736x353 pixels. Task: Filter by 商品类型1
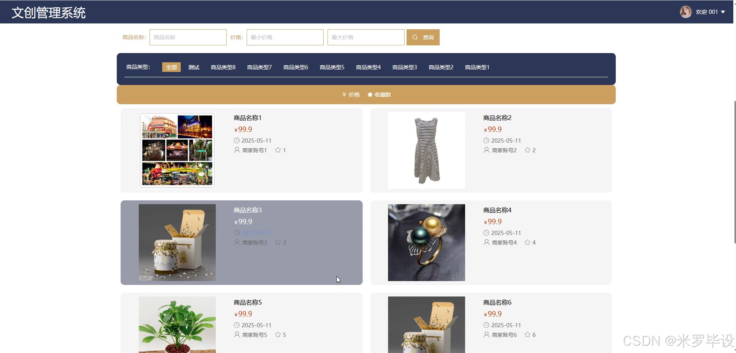pyautogui.click(x=477, y=67)
